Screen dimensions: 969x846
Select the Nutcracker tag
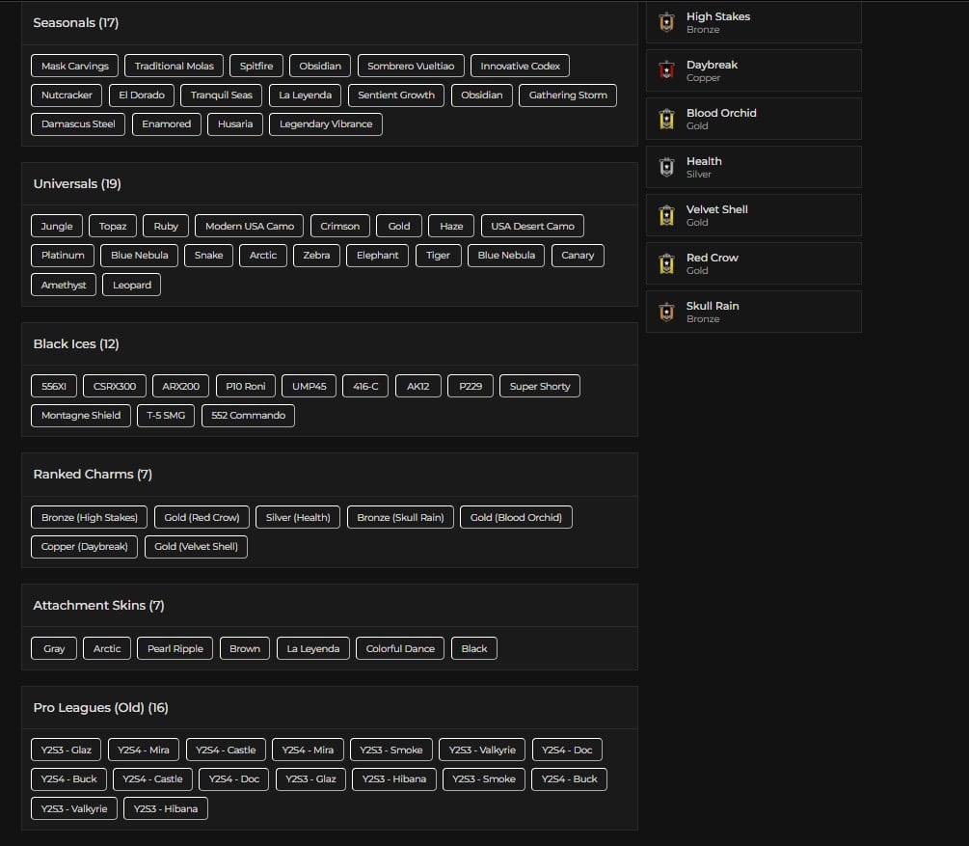pos(67,95)
